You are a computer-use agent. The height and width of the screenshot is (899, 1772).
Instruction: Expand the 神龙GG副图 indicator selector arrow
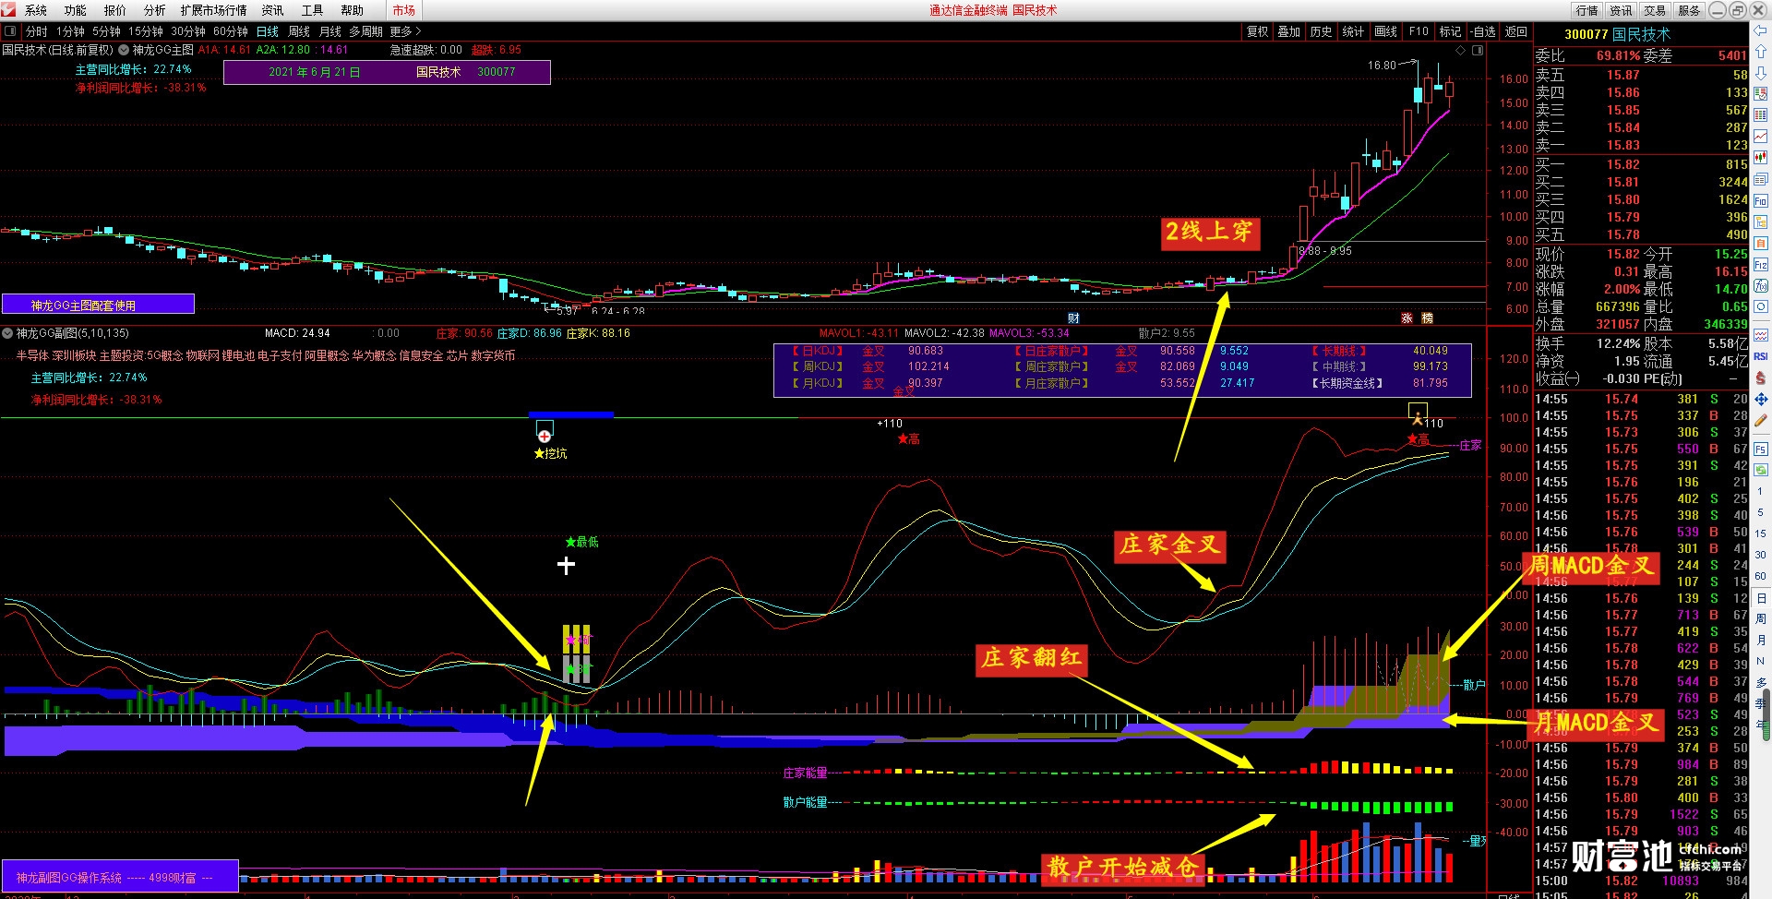coord(7,333)
